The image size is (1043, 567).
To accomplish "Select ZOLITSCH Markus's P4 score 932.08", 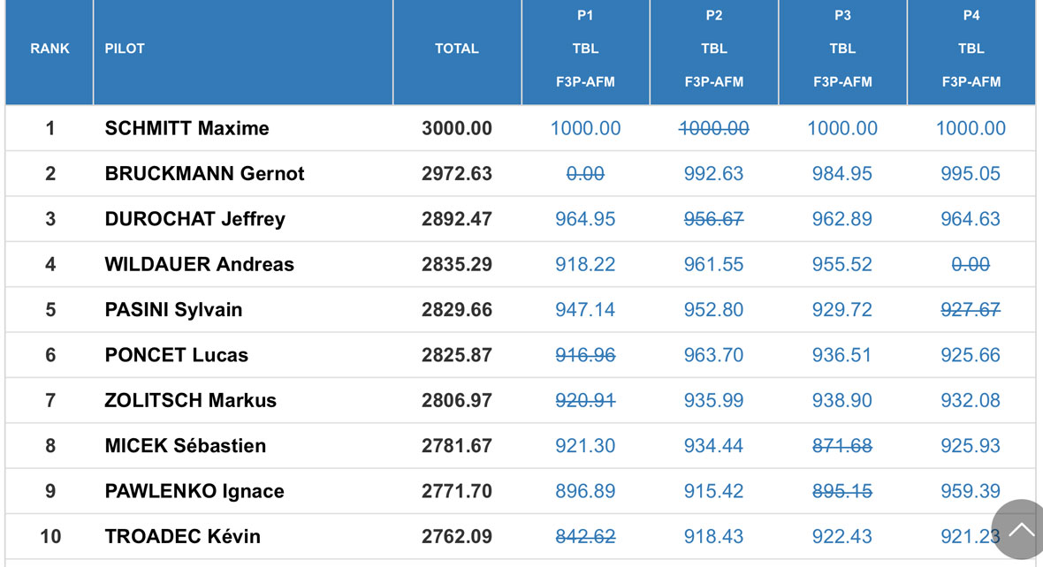I will 971,400.
